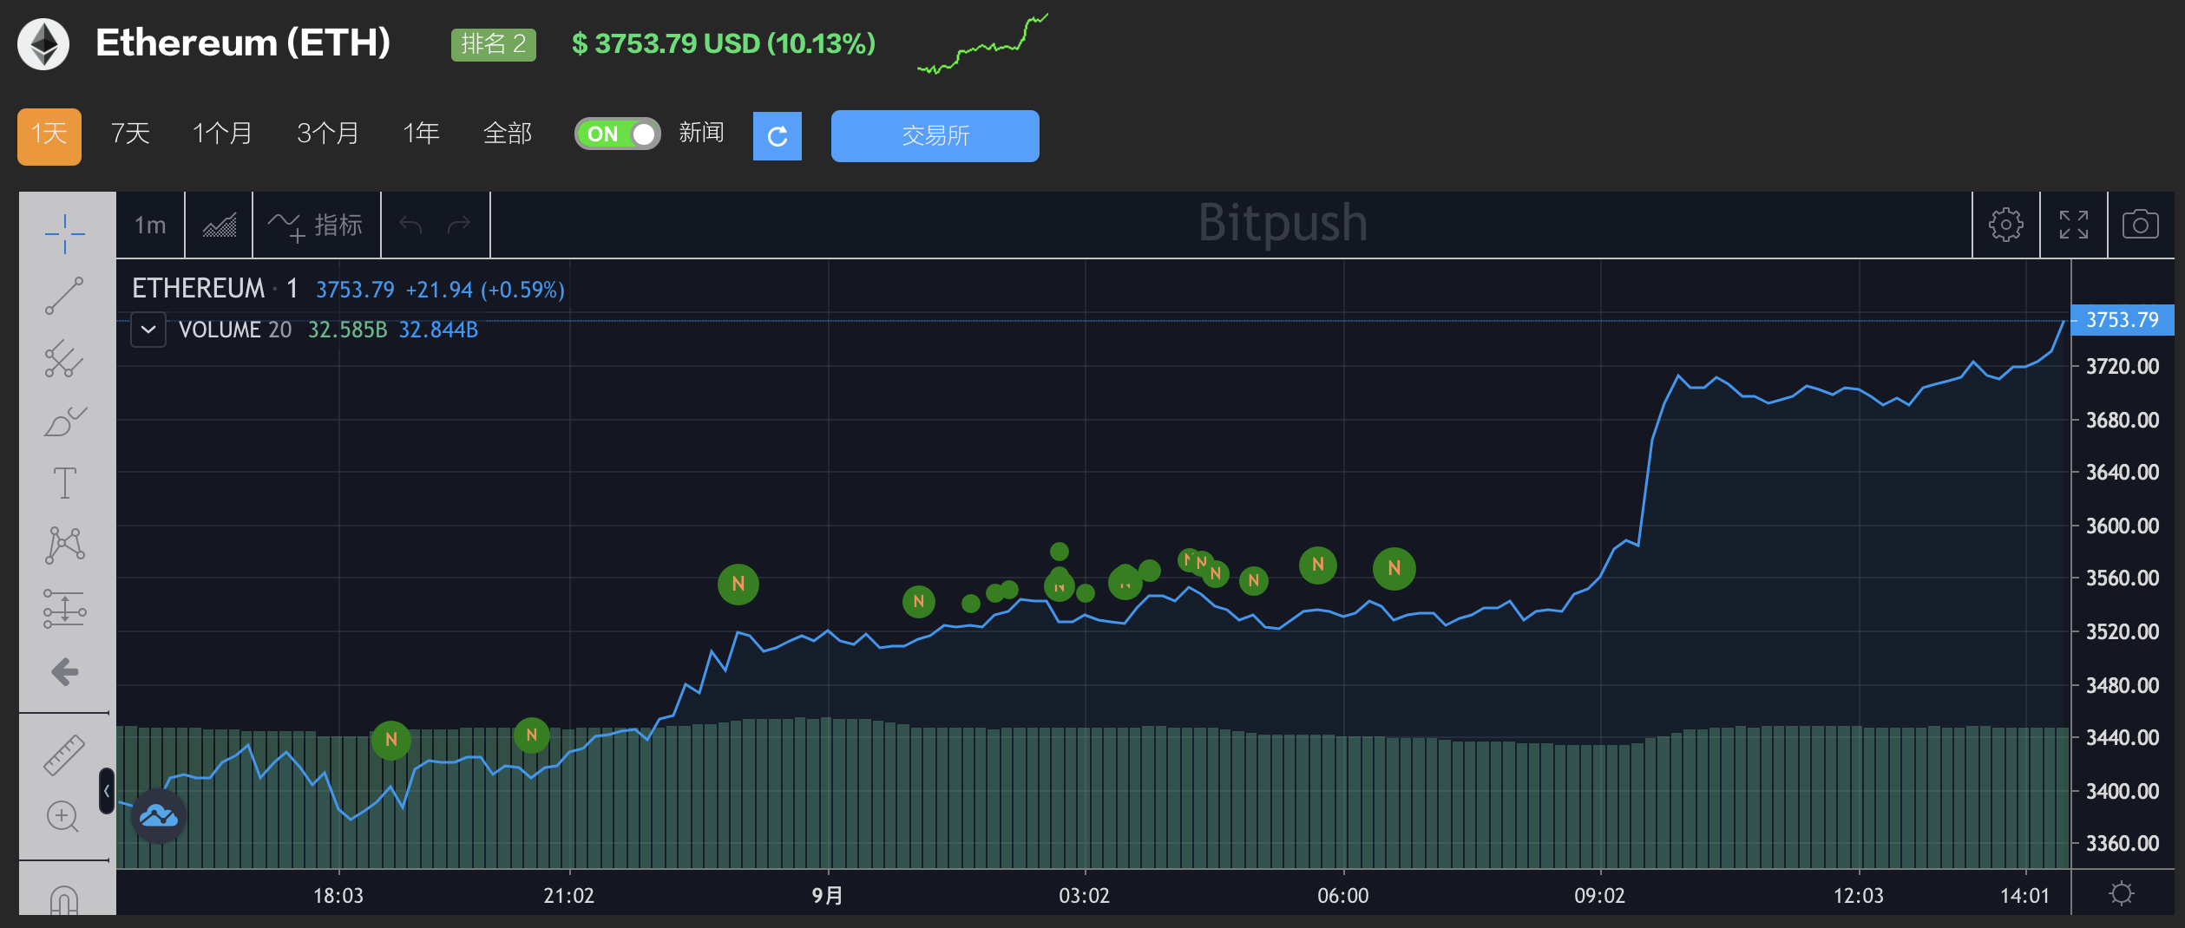Viewport: 2185px width, 928px height.
Task: Click the 排名 2 rank badge
Action: pos(494,44)
